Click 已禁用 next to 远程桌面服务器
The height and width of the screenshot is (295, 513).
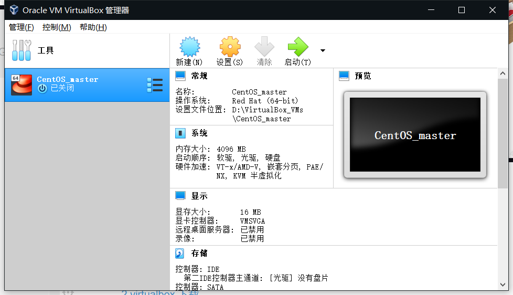252,230
